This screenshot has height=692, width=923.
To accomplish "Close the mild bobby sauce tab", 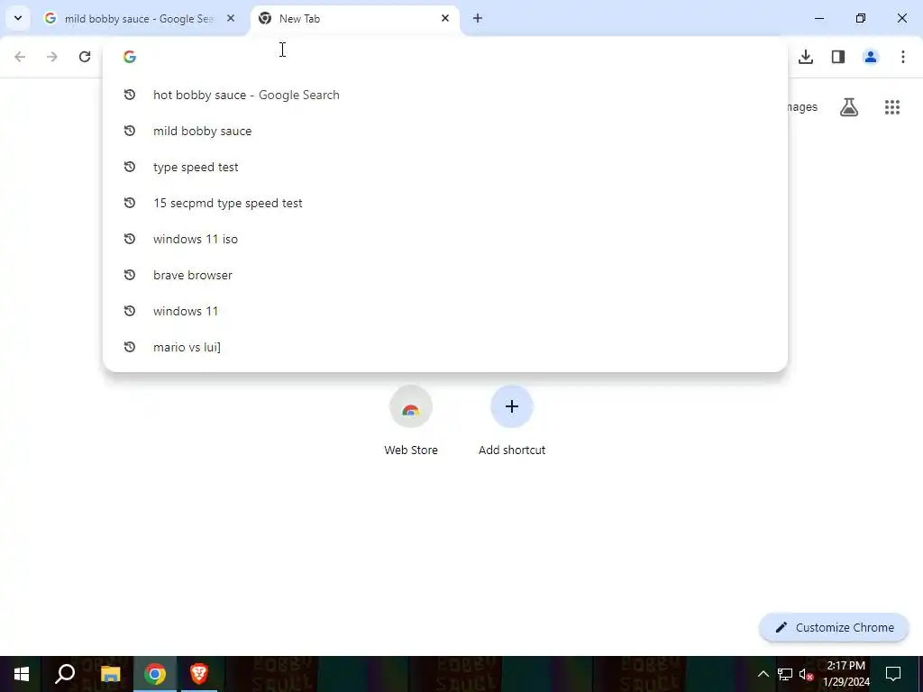I will [x=231, y=18].
